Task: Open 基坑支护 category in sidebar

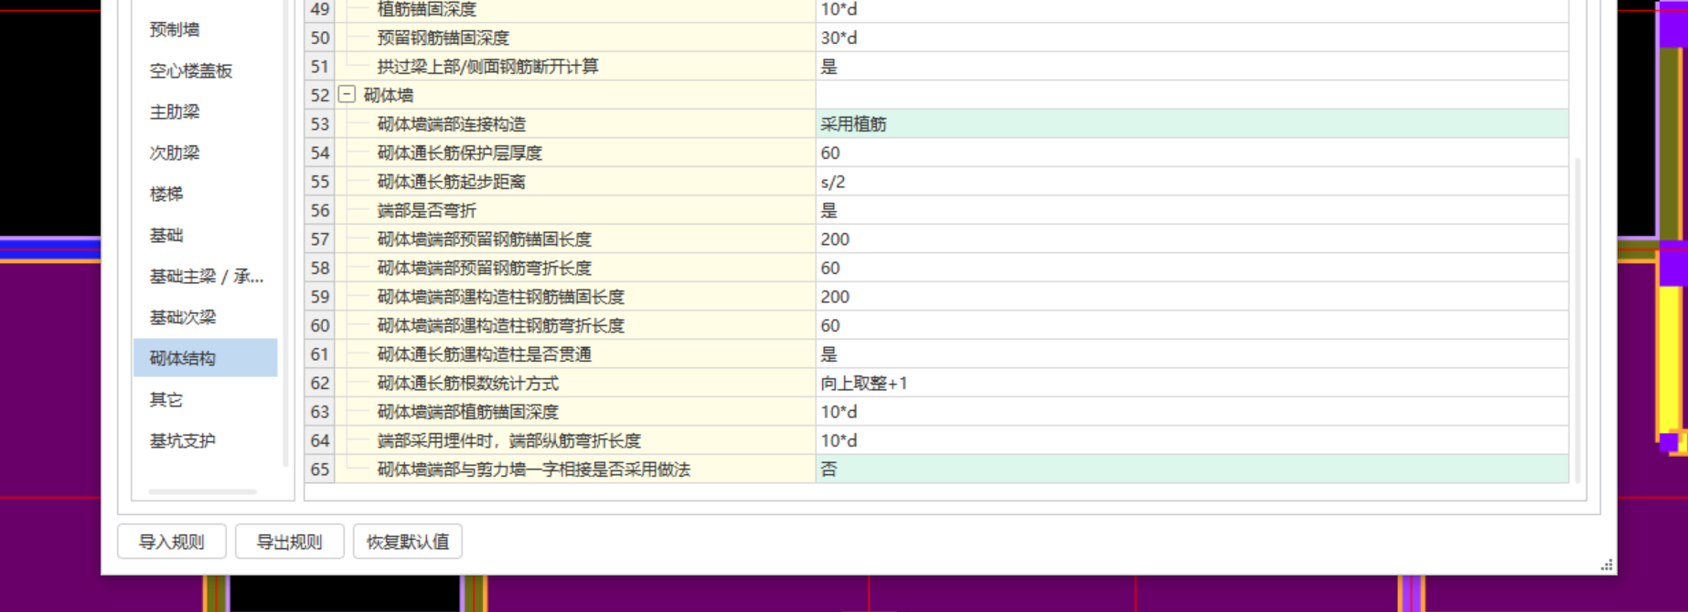Action: click(x=183, y=440)
